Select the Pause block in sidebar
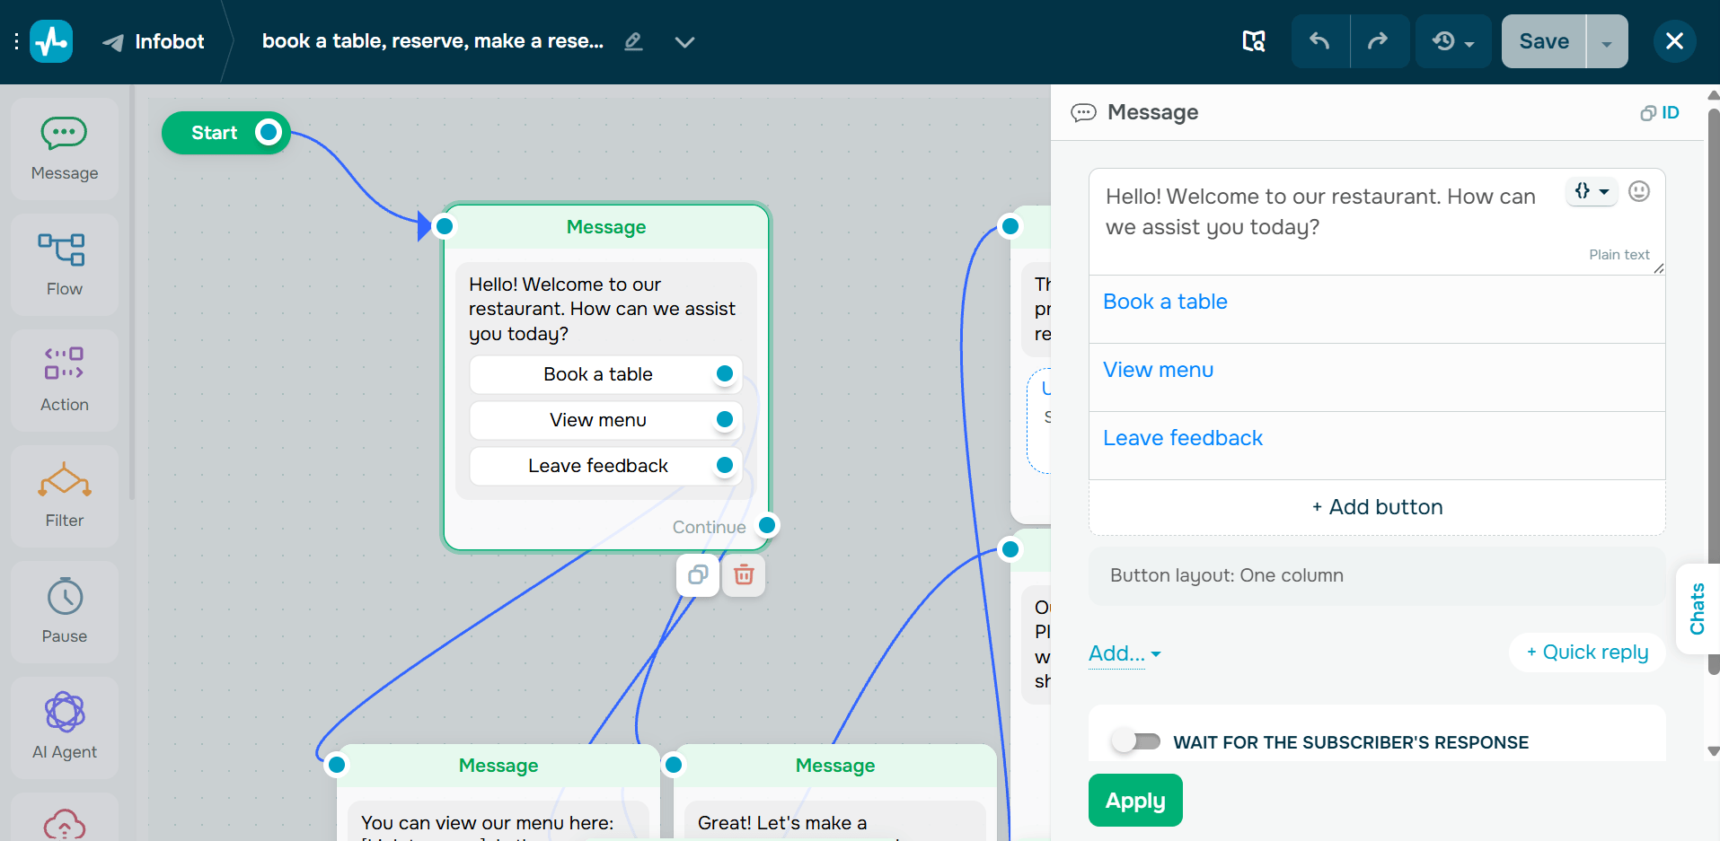The image size is (1720, 841). [65, 612]
